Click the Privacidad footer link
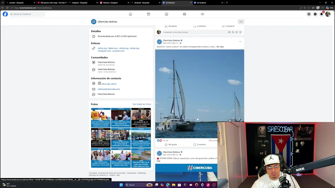Image resolution: width=335 pixels, height=188 pixels. [x=93, y=173]
